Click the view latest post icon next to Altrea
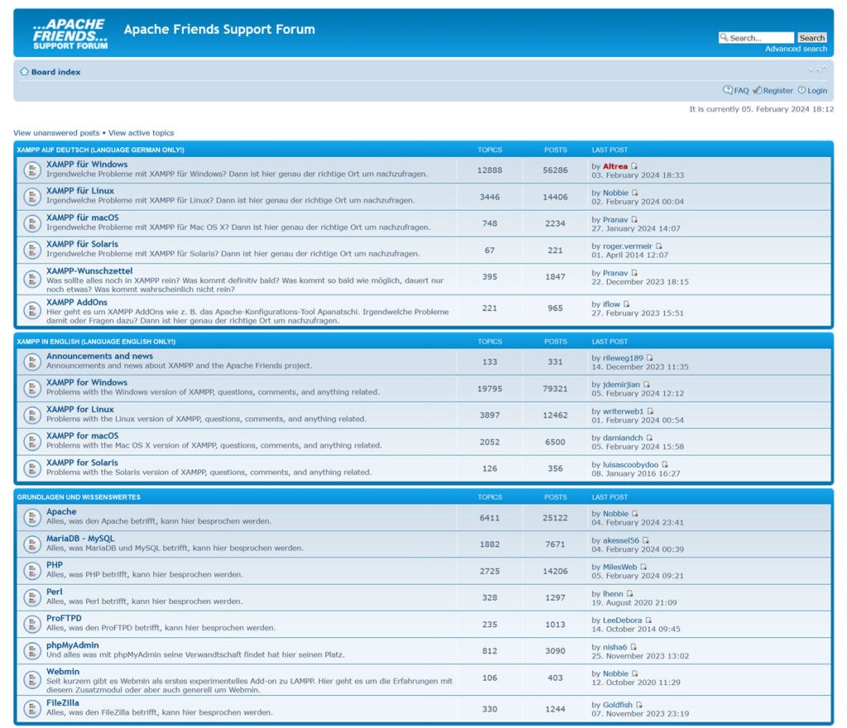Viewport: 847px width, 728px height. coord(634,167)
